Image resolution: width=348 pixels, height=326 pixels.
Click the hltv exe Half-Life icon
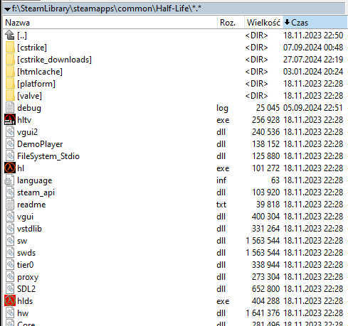click(x=10, y=120)
